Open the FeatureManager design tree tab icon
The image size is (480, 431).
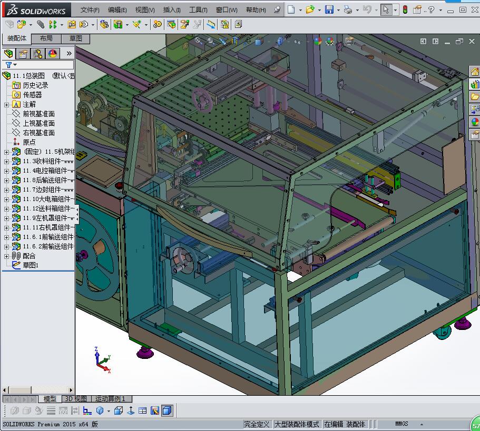click(8, 54)
